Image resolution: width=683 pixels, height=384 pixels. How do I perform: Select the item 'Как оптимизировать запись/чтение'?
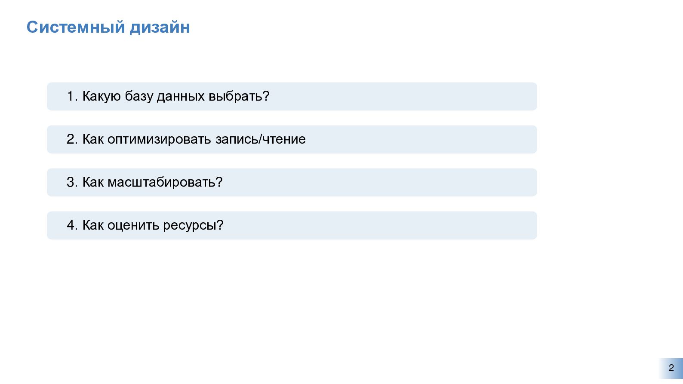[x=292, y=139]
